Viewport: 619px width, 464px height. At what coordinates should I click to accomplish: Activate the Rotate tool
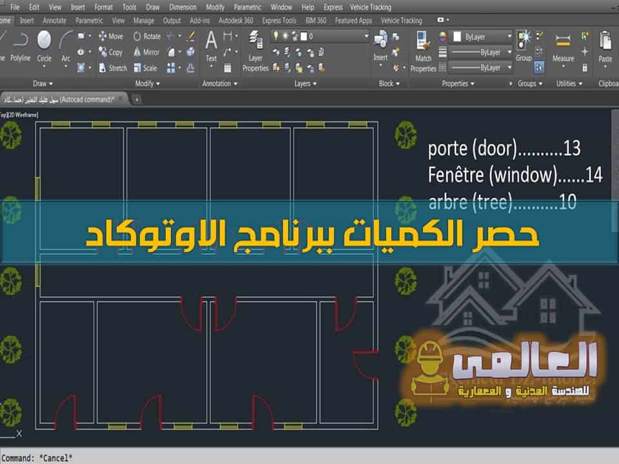pos(147,36)
